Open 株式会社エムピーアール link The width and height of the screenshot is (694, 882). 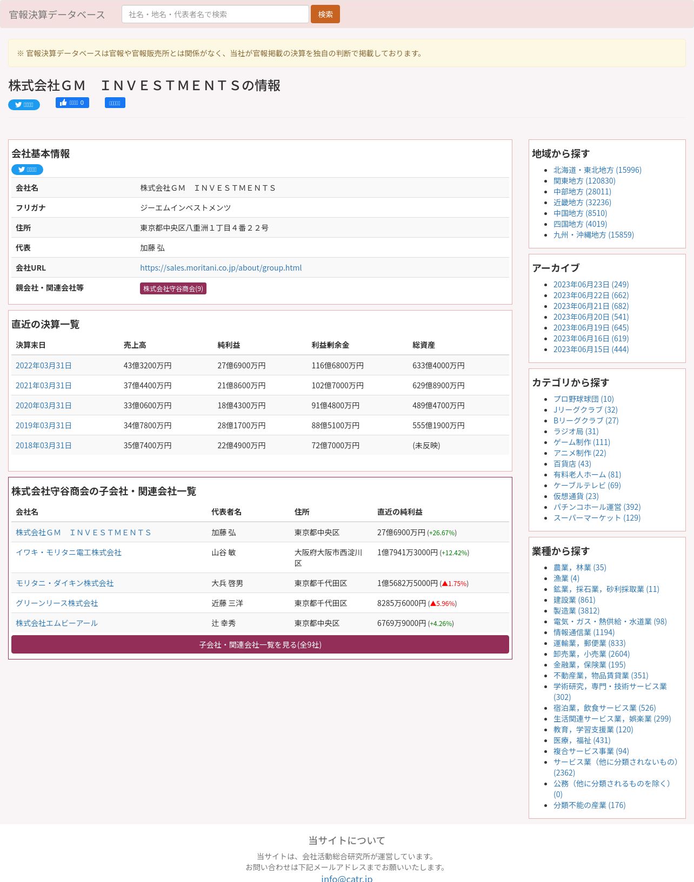point(57,623)
